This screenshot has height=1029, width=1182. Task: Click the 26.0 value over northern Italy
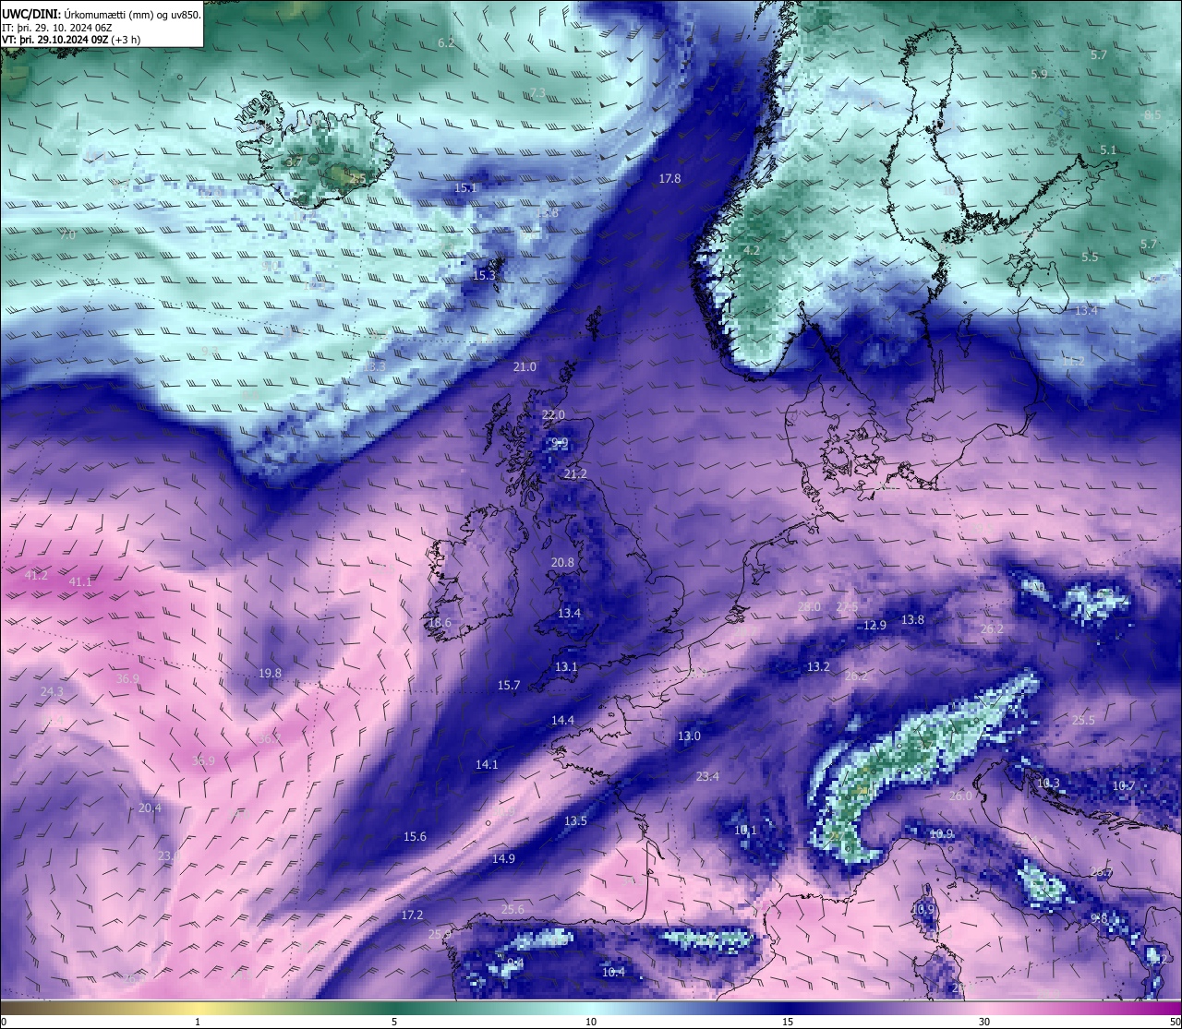point(960,796)
